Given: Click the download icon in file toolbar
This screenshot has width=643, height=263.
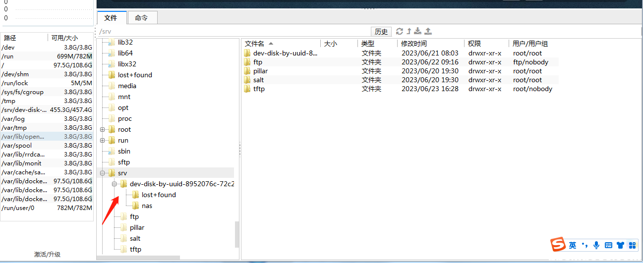Looking at the screenshot, I should (418, 31).
